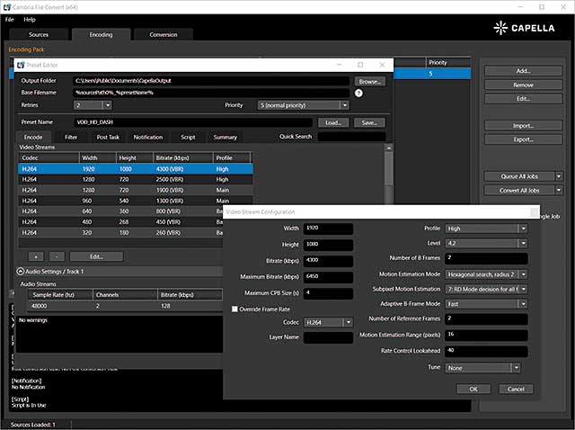Click the plus button to add video stream
Image resolution: width=575 pixels, height=430 pixels.
click(x=36, y=256)
